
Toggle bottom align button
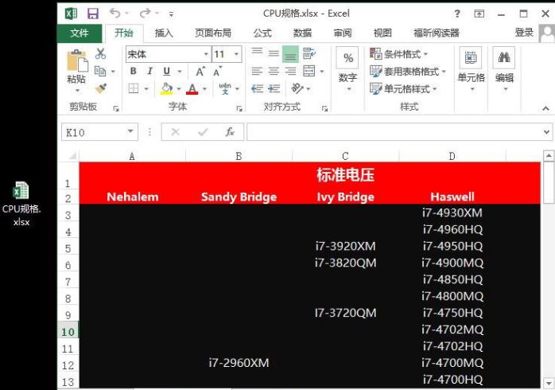pyautogui.click(x=290, y=54)
